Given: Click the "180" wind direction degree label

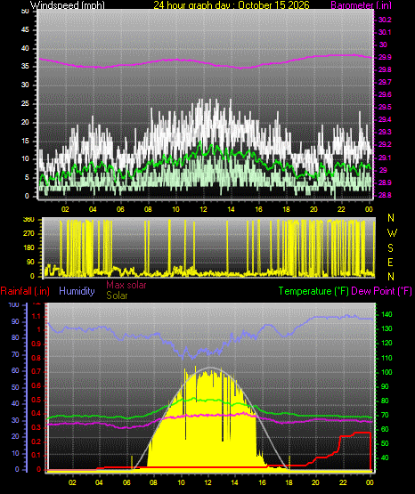Looking at the screenshot, I should tap(28, 248).
